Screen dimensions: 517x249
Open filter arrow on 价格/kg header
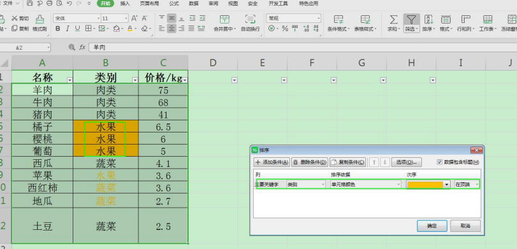coord(185,80)
